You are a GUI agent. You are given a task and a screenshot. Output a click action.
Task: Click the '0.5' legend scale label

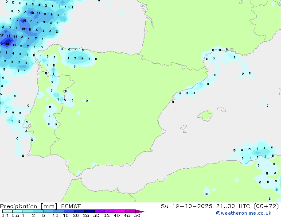click(16, 215)
